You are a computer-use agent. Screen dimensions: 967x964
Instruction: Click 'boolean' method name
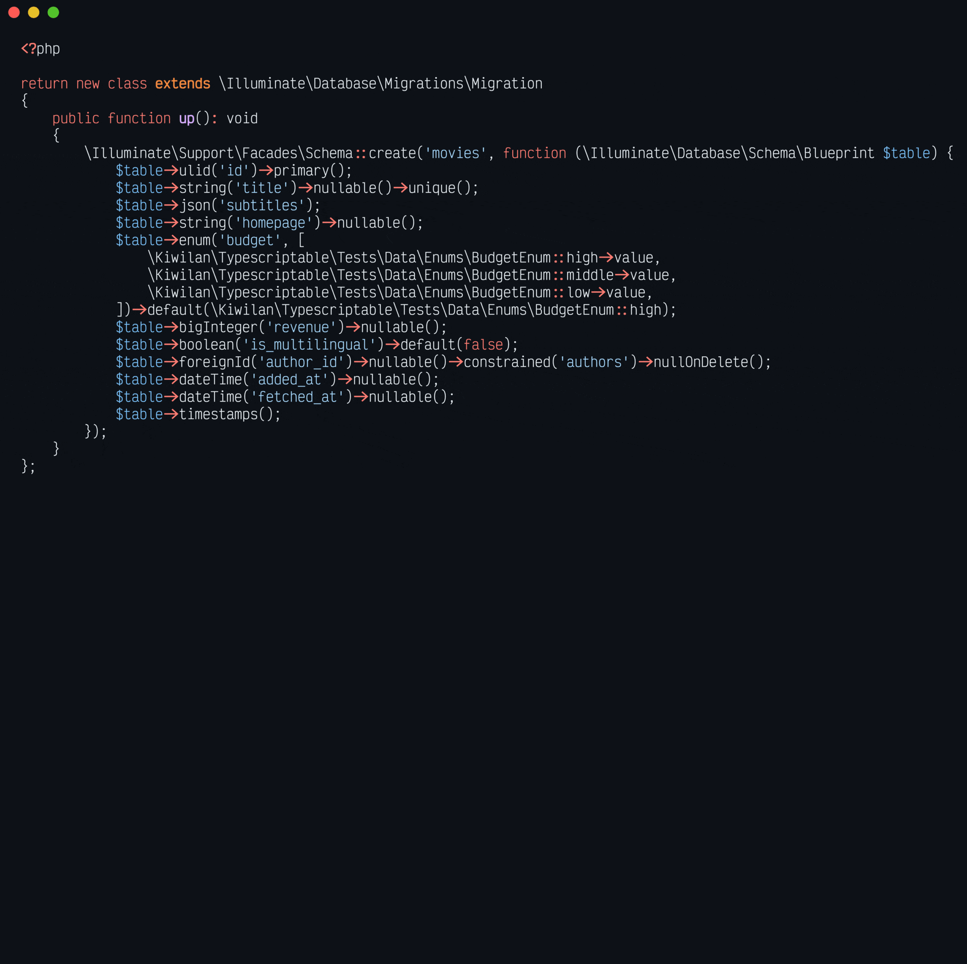(x=206, y=345)
